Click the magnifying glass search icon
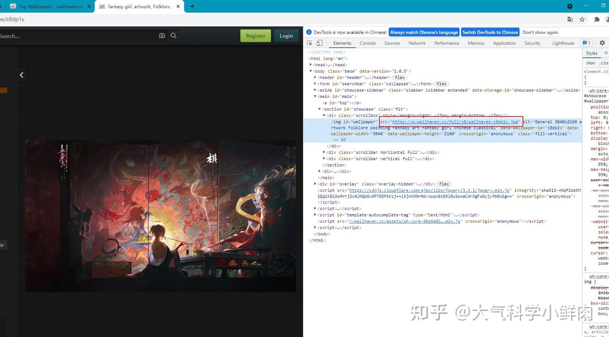Viewport: 609px width, 337px height. [173, 36]
